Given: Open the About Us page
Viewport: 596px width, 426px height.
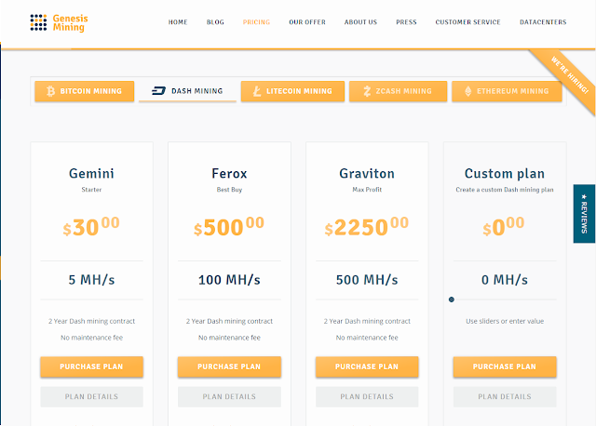Looking at the screenshot, I should tap(360, 22).
